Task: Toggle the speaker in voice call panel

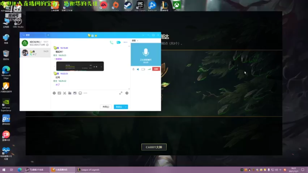Action: [138, 69]
